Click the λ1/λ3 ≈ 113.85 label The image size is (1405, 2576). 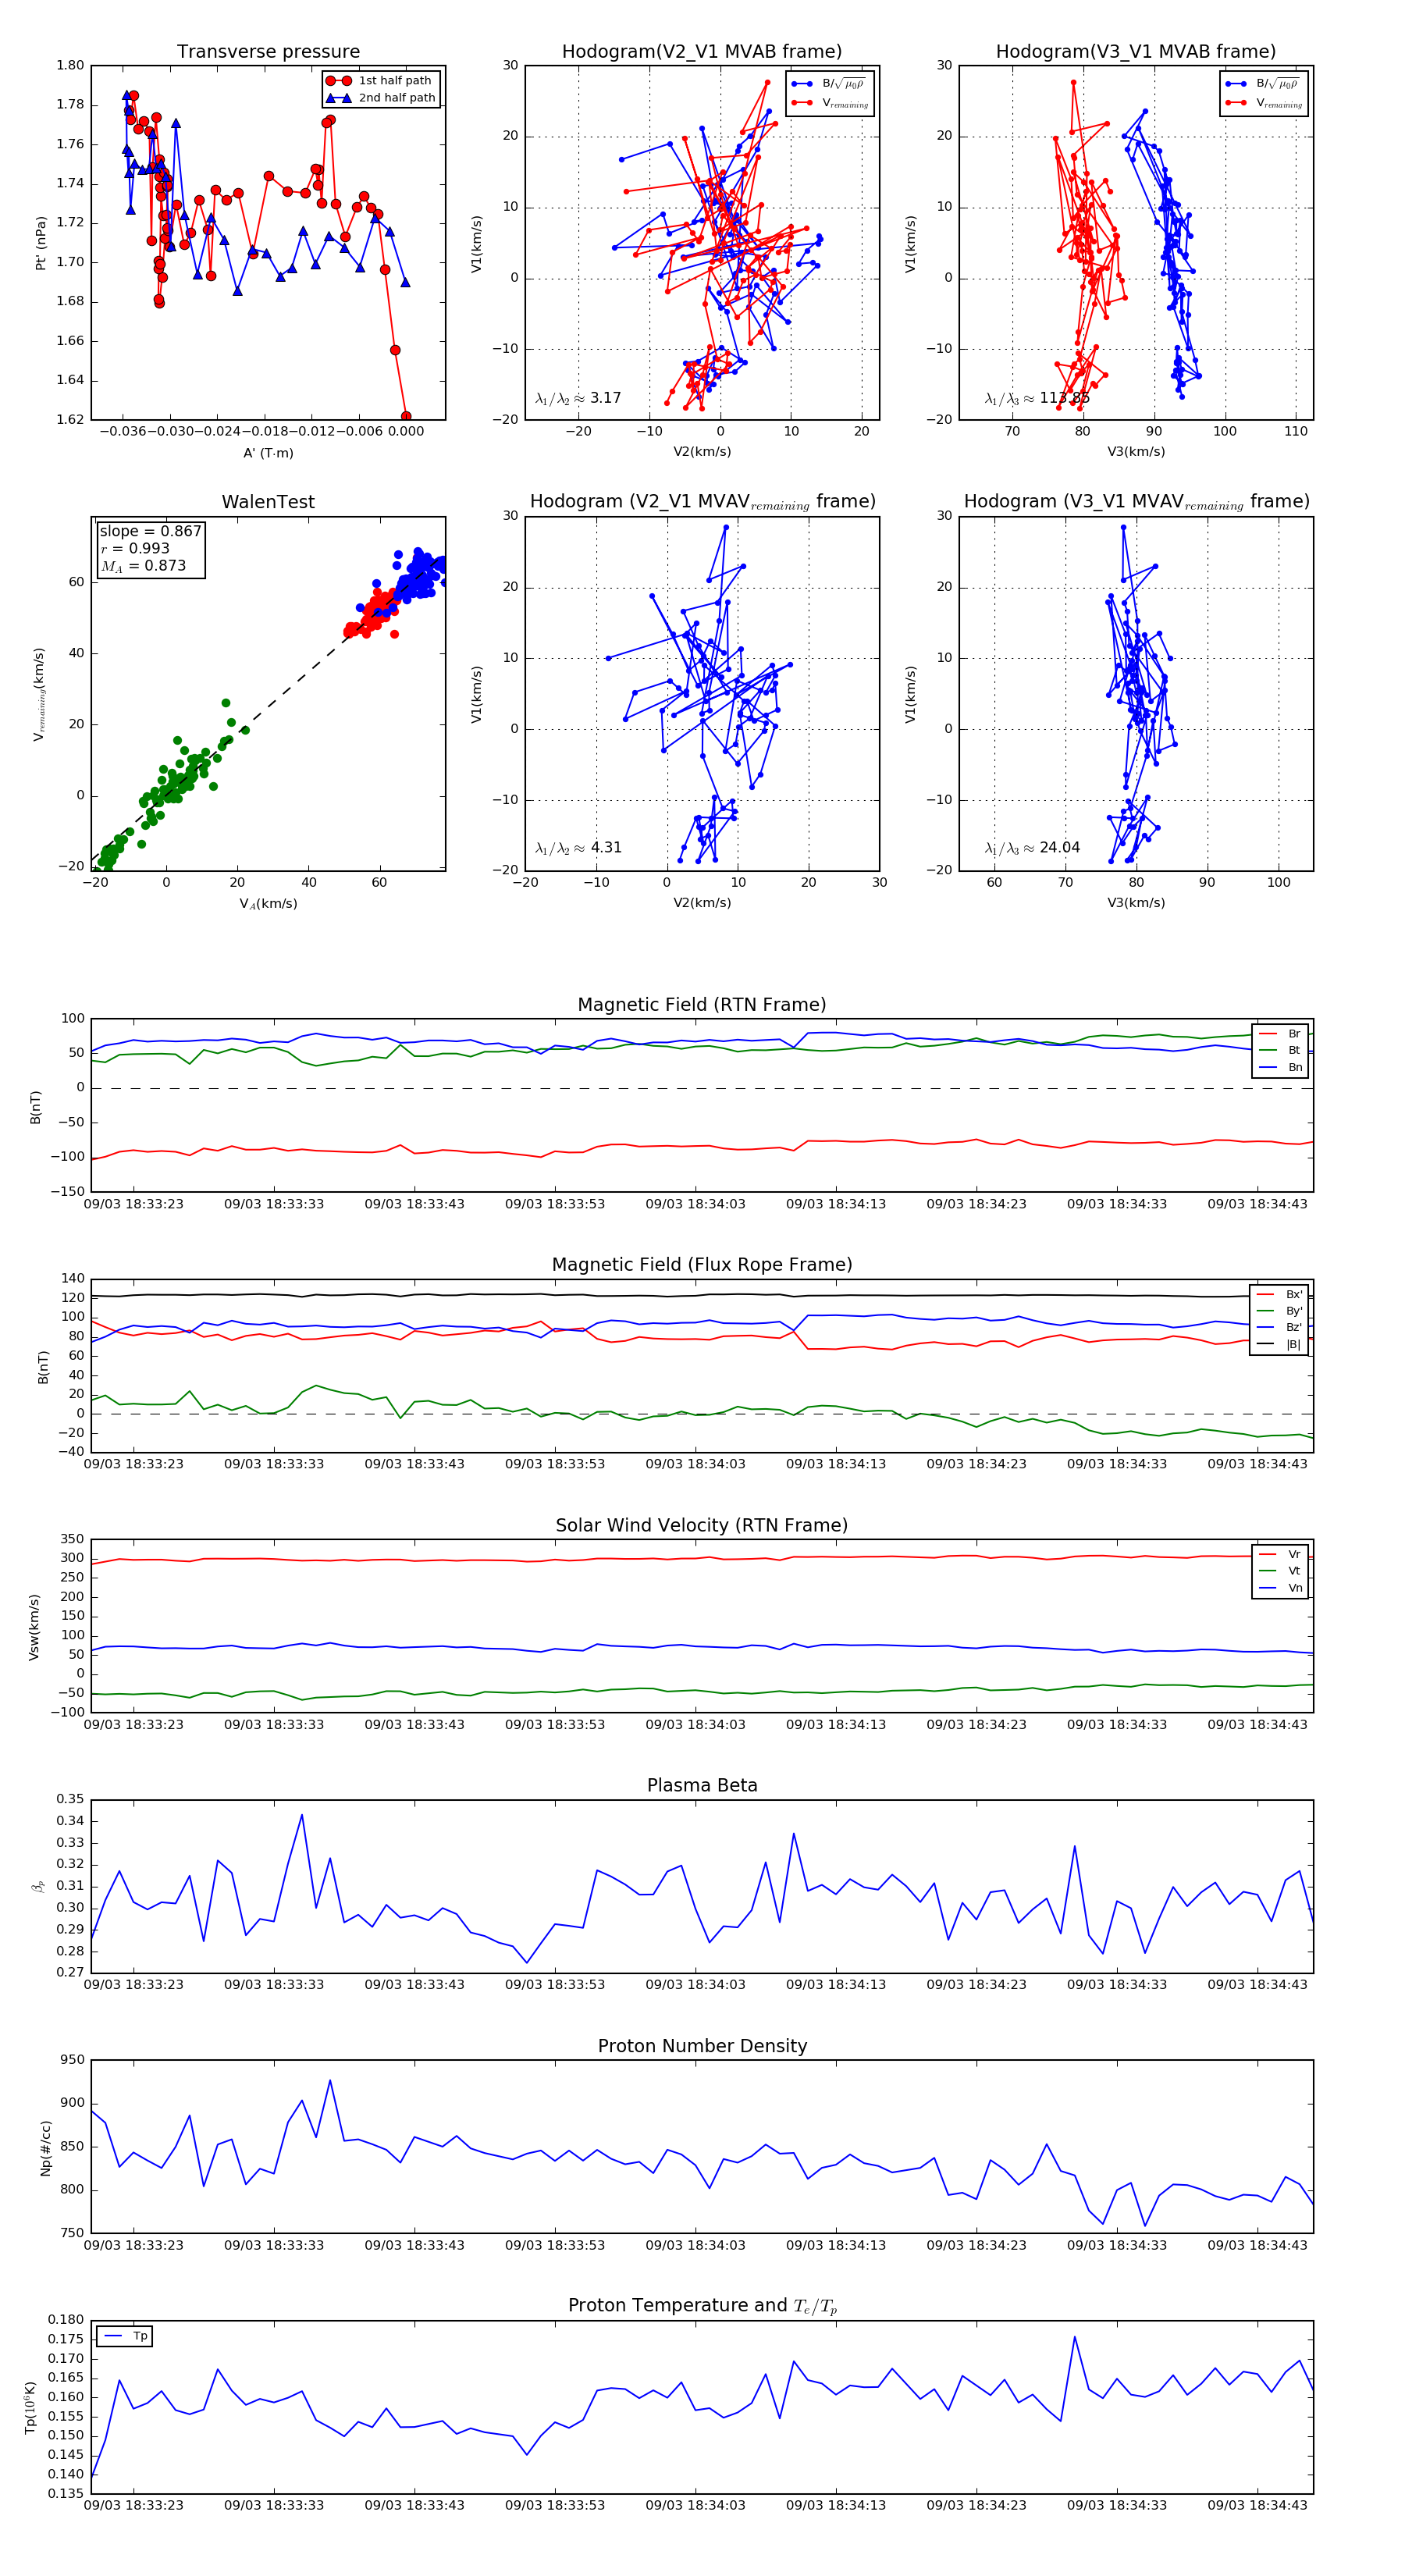(x=1037, y=398)
